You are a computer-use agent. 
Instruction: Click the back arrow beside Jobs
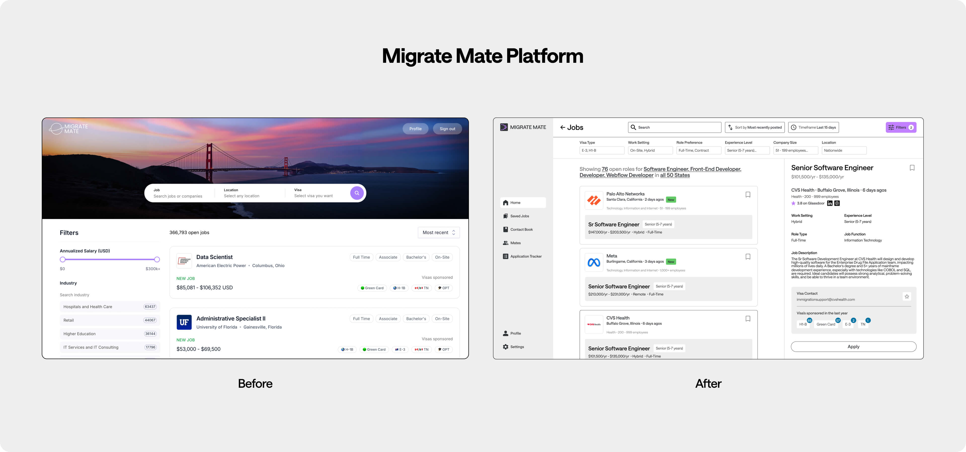coord(562,128)
